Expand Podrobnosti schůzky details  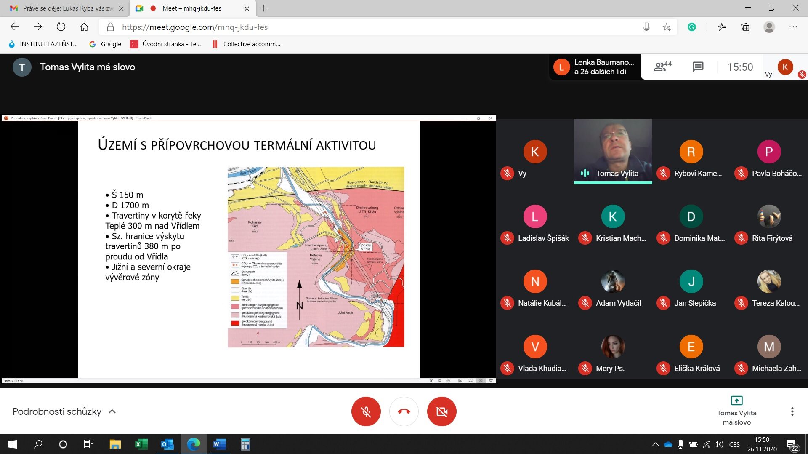(x=64, y=411)
